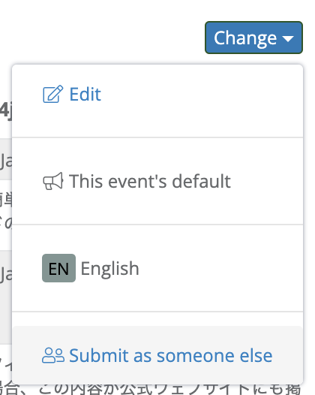Click empty space right of the Edit label

[201, 94]
